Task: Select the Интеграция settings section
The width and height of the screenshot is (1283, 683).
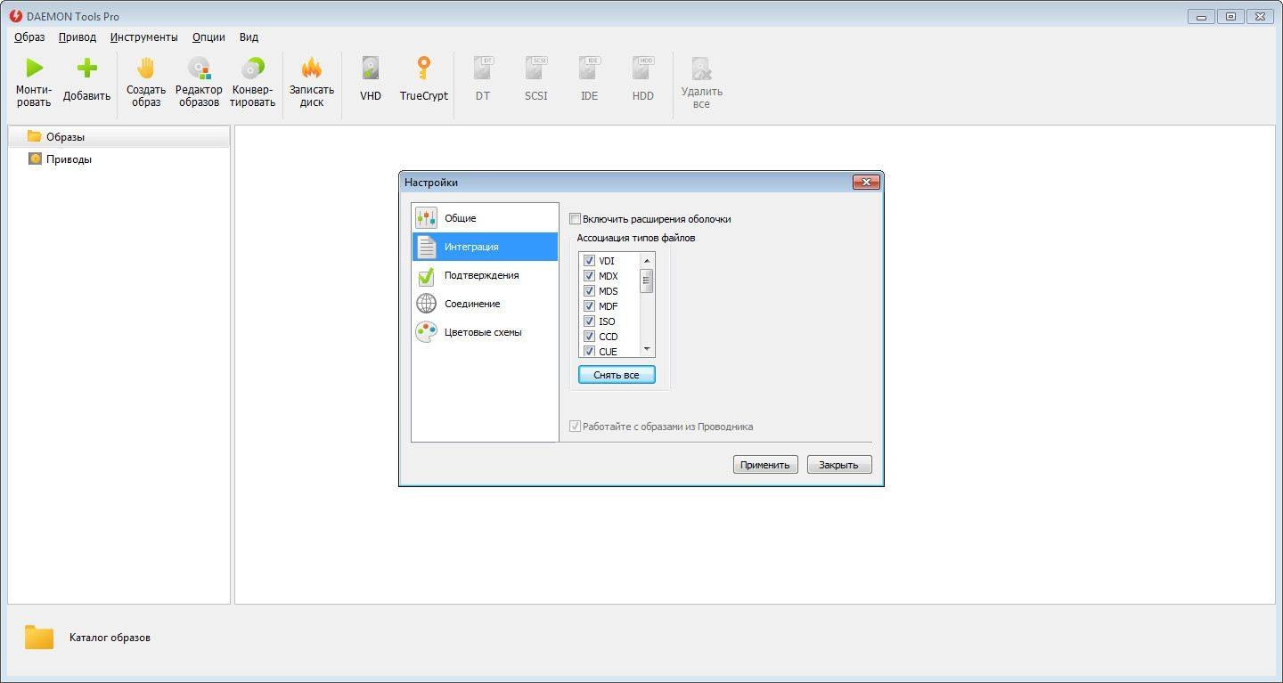Action: 485,247
